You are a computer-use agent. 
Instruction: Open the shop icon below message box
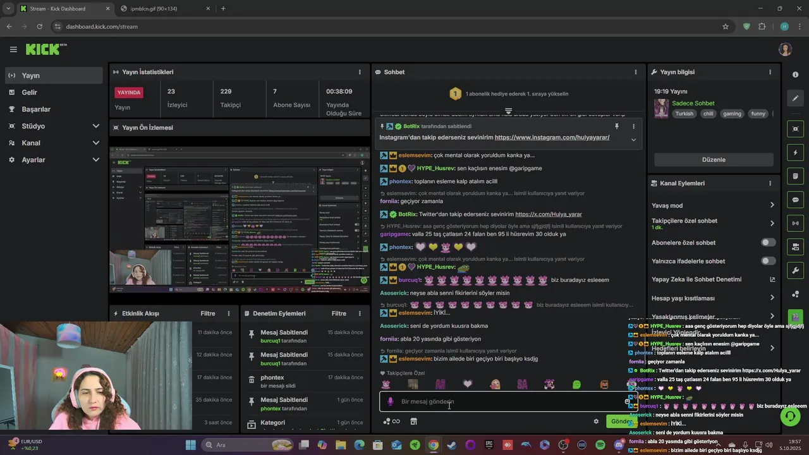413,422
